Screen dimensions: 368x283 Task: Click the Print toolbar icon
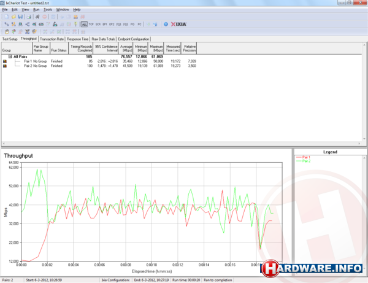[29, 17]
